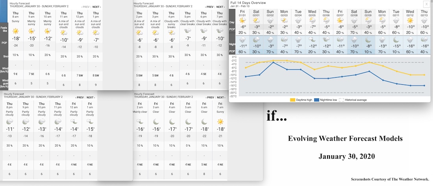433x186 pixels.
Task: Click the -17° temperature for Fri 4 am
Action: click(x=172, y=129)
